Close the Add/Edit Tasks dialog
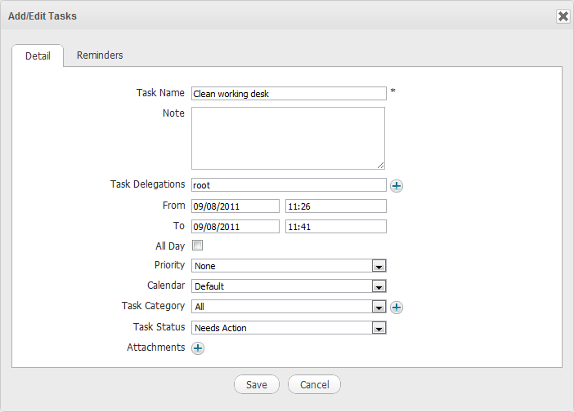The width and height of the screenshot is (574, 412). [x=563, y=16]
